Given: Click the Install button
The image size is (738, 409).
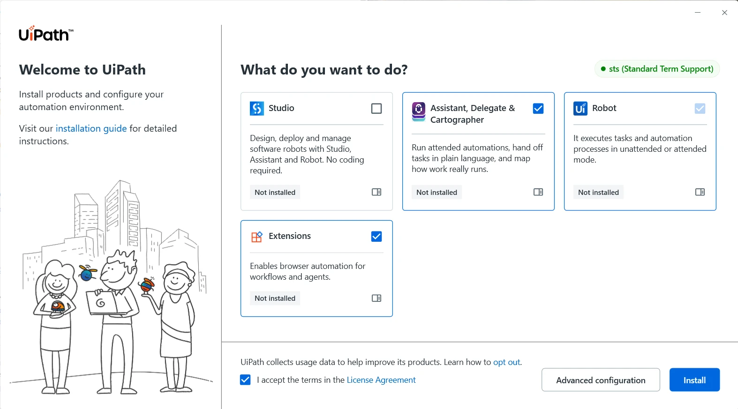Looking at the screenshot, I should pos(694,380).
